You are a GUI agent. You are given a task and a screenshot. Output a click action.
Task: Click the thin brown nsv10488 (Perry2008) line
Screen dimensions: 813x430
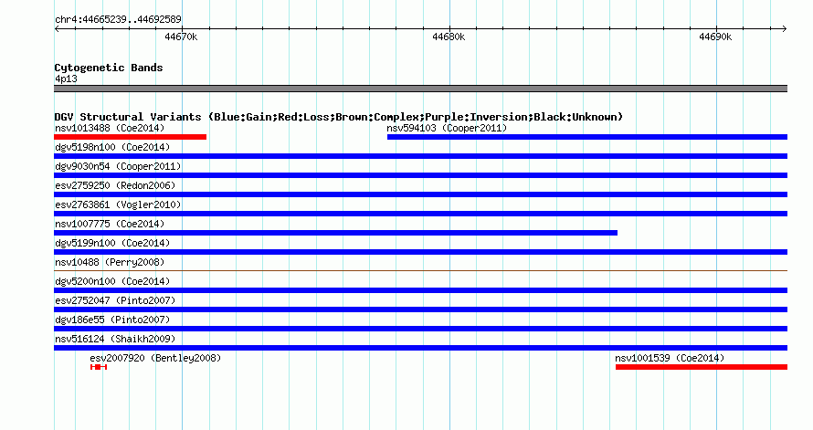(x=420, y=270)
